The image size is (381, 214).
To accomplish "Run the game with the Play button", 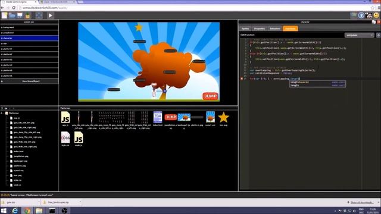I will (x=50, y=15).
